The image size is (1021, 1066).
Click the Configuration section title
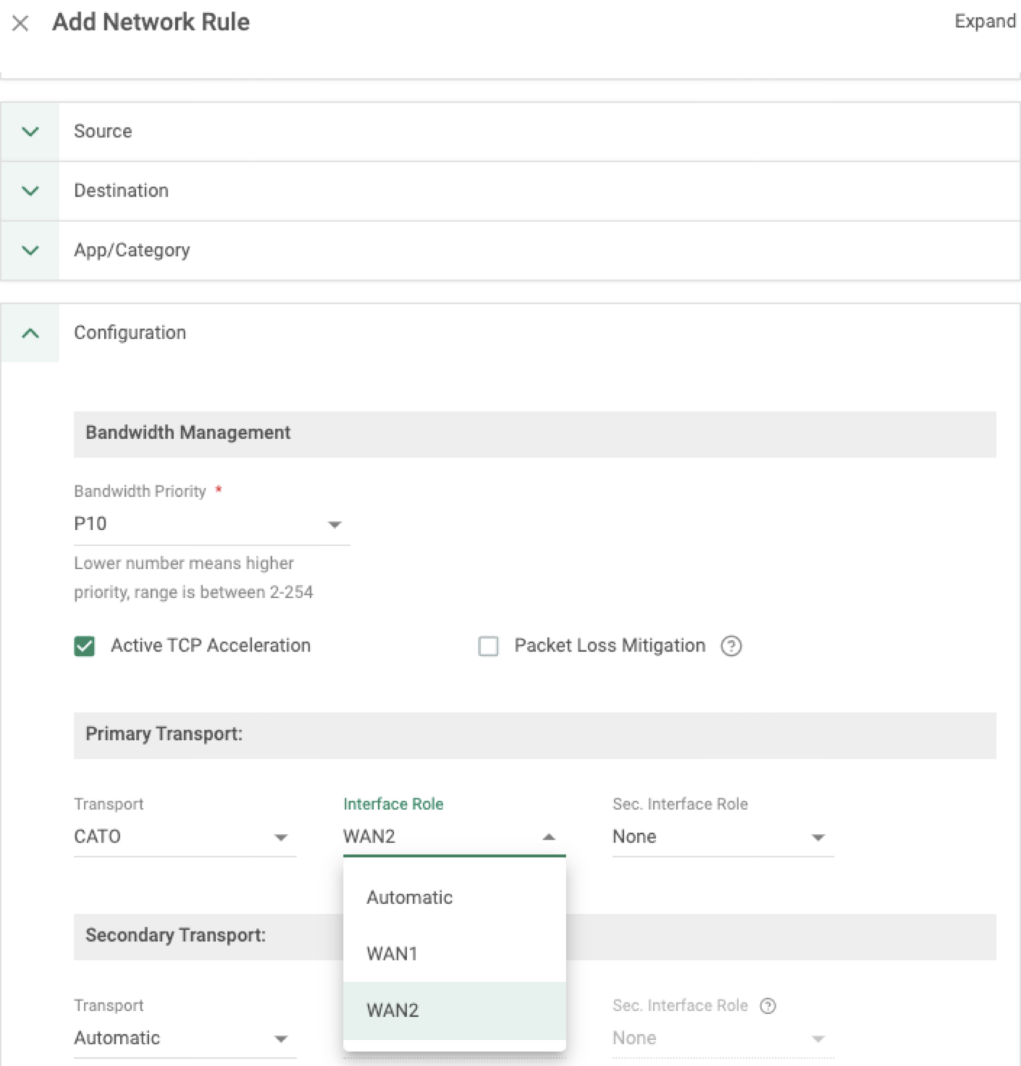(x=130, y=333)
